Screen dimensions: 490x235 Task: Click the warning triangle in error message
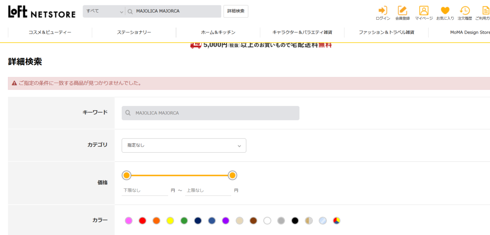point(14,83)
